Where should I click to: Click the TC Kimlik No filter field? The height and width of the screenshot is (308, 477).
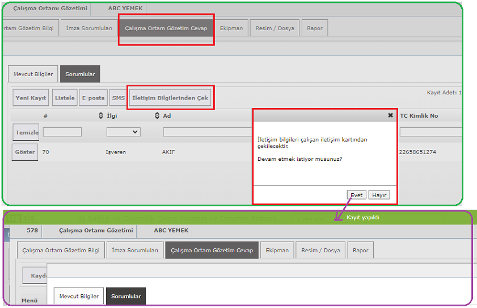pos(430,132)
